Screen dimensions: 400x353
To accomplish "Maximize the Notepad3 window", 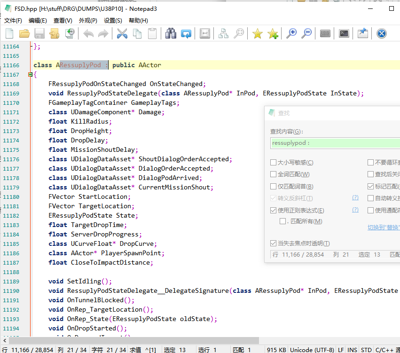I will (x=392, y=8).
